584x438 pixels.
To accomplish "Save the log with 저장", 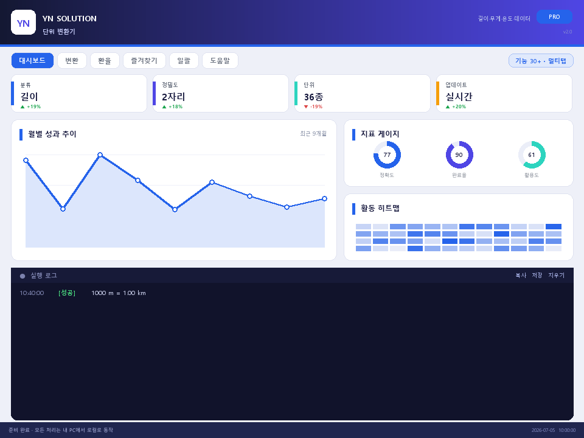I will coord(537,275).
